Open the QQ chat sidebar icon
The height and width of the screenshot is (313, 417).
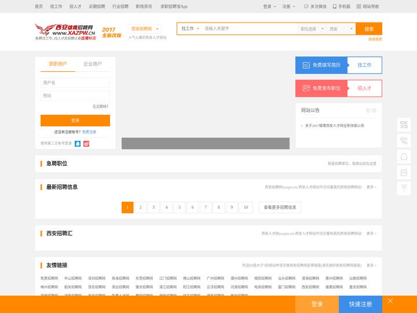click(404, 156)
